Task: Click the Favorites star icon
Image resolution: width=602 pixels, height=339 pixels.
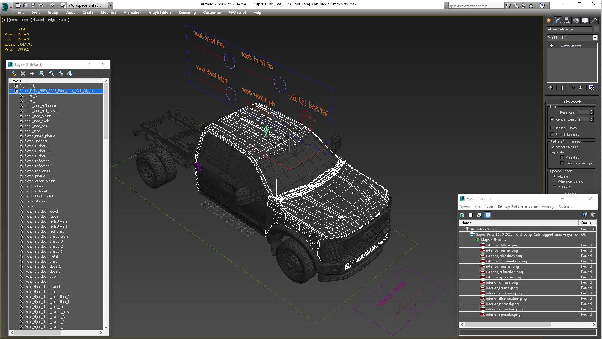Action: [531, 5]
